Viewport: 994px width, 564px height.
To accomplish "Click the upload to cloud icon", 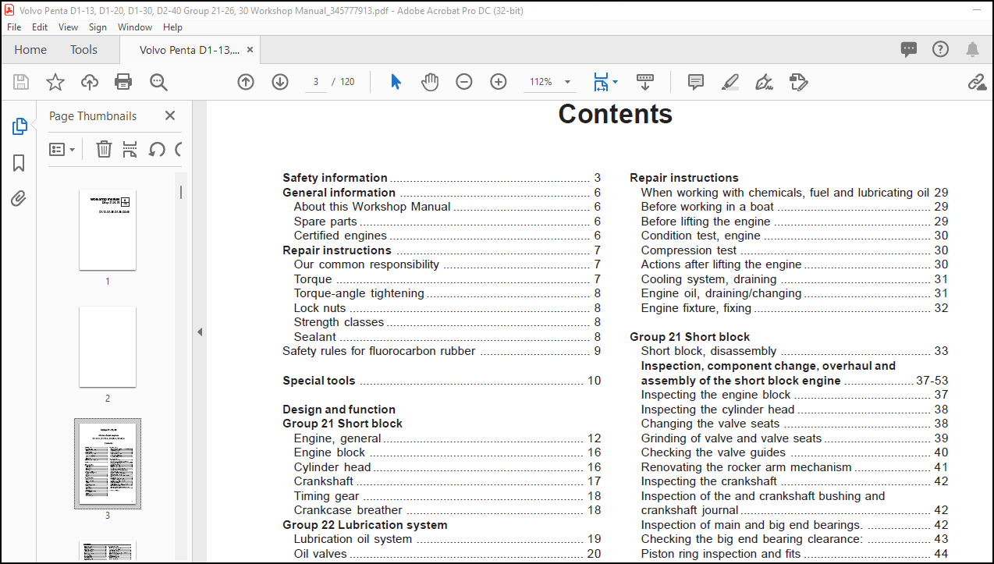I will [x=90, y=82].
